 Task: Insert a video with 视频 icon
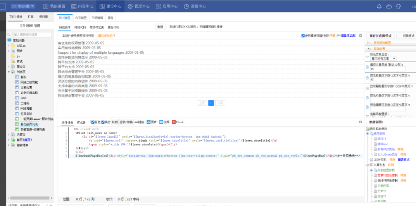[164, 122]
